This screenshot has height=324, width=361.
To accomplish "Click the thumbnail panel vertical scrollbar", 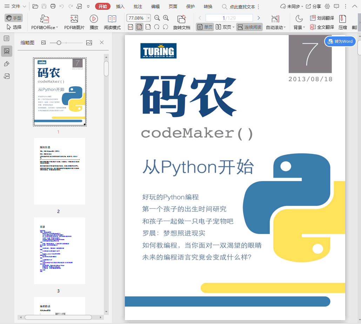I will pyautogui.click(x=106, y=68).
